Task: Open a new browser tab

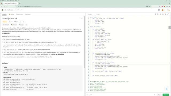Action: click(x=19, y=3)
